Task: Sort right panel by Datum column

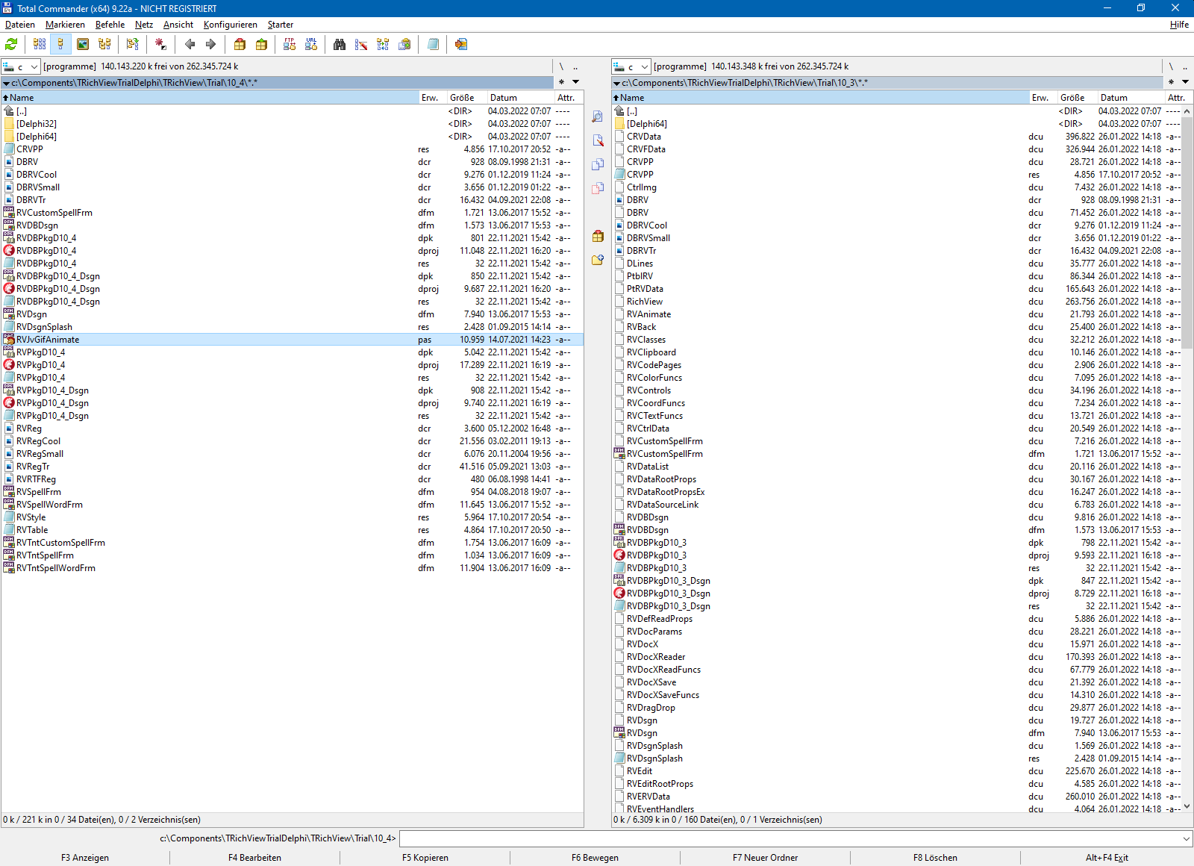Action: pos(1131,98)
